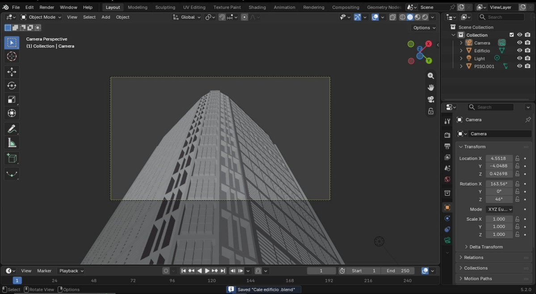Viewport: 536px width, 294px height.
Task: Open the Render menu
Action: point(47,7)
